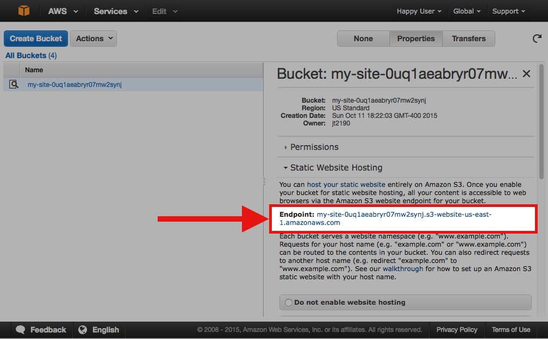
Task: Open the host your static website link
Action: (x=346, y=184)
